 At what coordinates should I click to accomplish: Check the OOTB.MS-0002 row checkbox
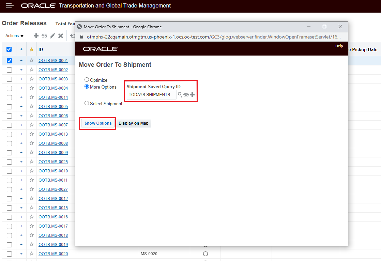point(9,70)
